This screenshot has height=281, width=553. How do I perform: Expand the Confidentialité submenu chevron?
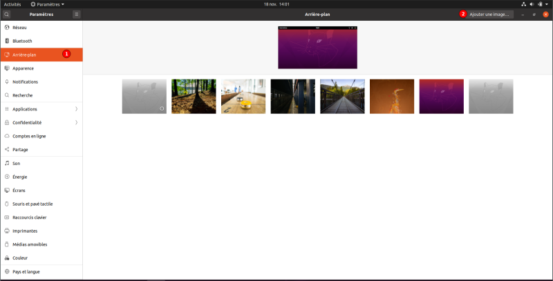pos(76,122)
